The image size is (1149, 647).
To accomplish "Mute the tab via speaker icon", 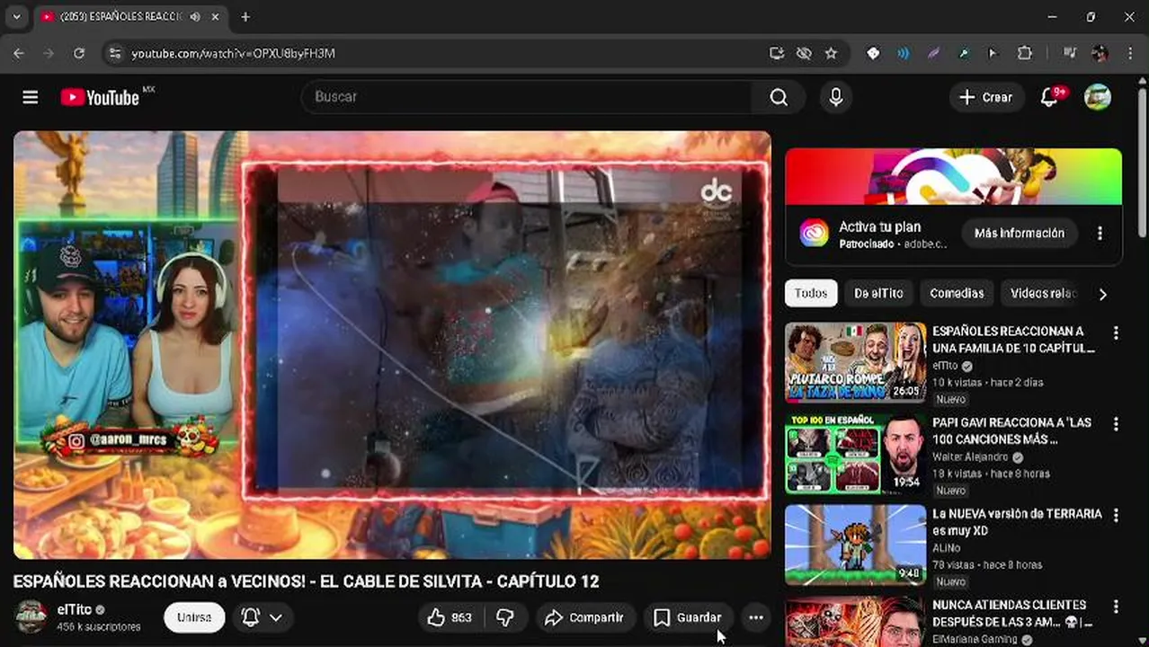I will click(195, 16).
